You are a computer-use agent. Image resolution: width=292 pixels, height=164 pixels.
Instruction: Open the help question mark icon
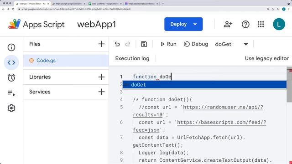(x=245, y=24)
